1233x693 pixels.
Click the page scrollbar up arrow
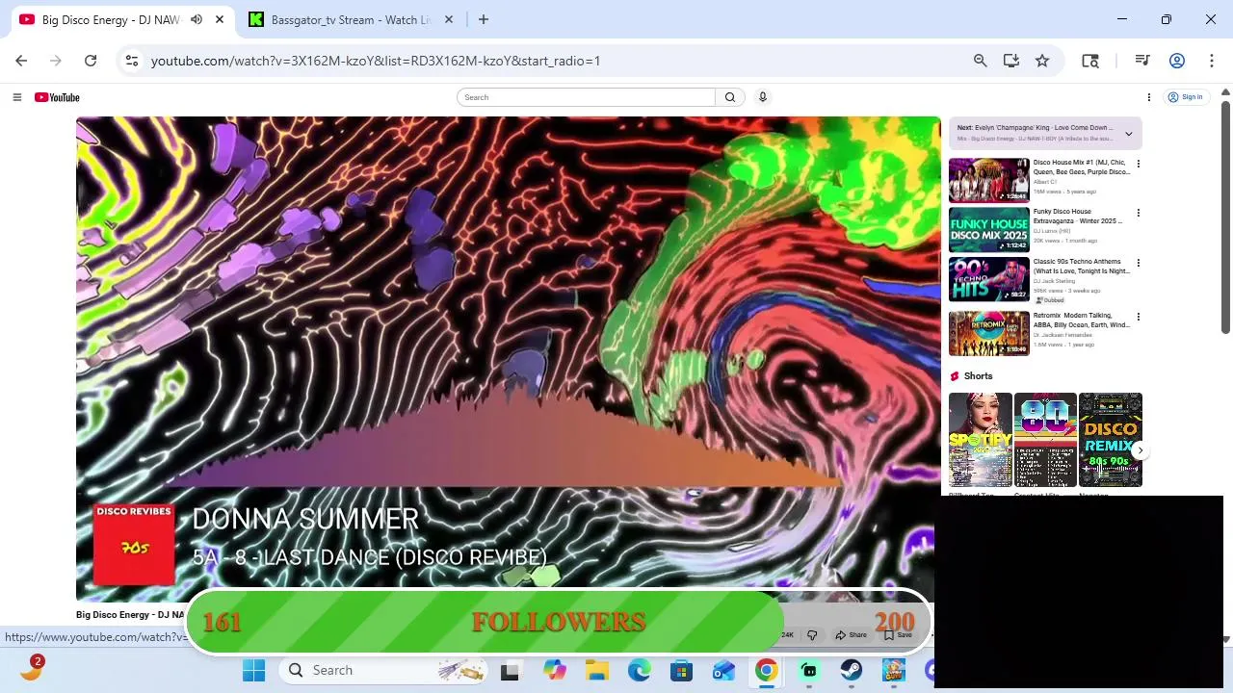tap(1224, 92)
